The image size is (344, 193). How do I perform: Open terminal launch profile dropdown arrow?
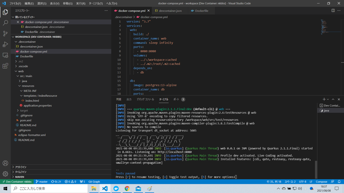coord(328,99)
